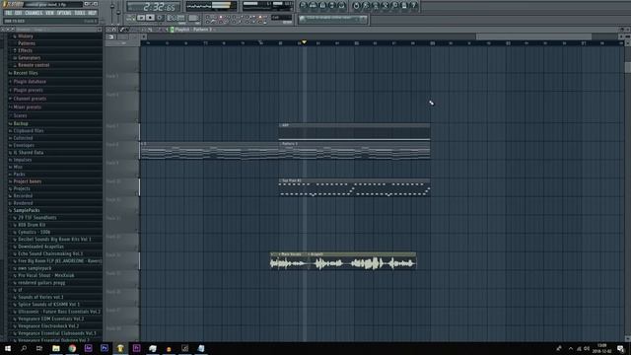The width and height of the screenshot is (631, 355).
Task: Open the EDIT menu
Action: (18, 13)
